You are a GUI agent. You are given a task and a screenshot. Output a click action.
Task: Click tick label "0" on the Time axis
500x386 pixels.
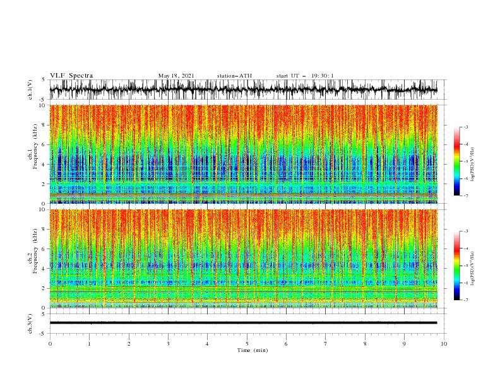pos(50,344)
